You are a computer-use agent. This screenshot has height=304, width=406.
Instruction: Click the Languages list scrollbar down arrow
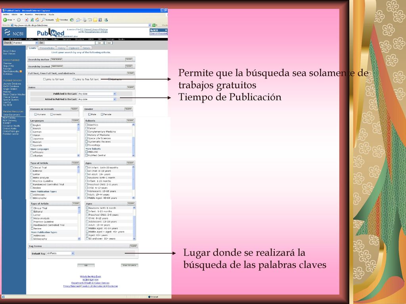point(79,155)
